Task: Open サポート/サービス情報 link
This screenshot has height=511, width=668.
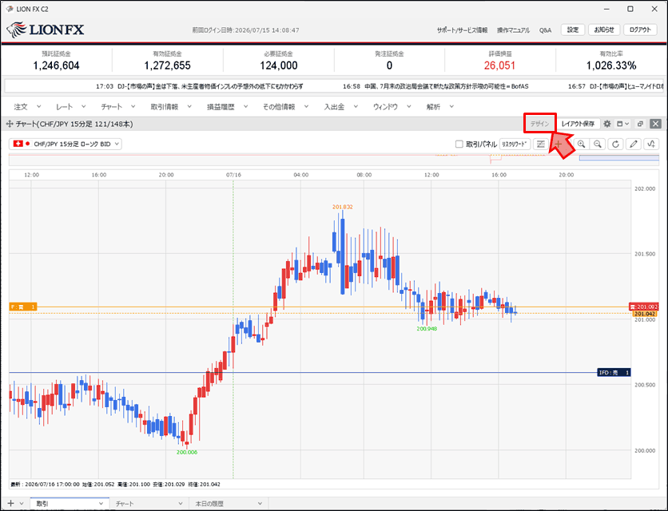Action: tap(462, 30)
